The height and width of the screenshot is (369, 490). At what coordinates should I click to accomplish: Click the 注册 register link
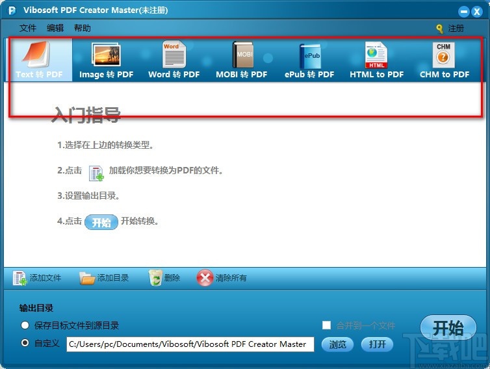[456, 29]
